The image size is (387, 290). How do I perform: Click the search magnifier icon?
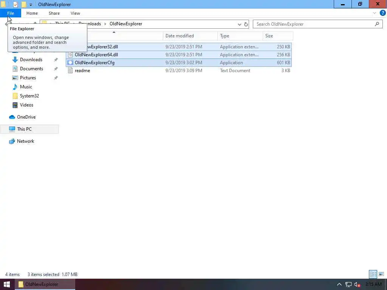377,24
